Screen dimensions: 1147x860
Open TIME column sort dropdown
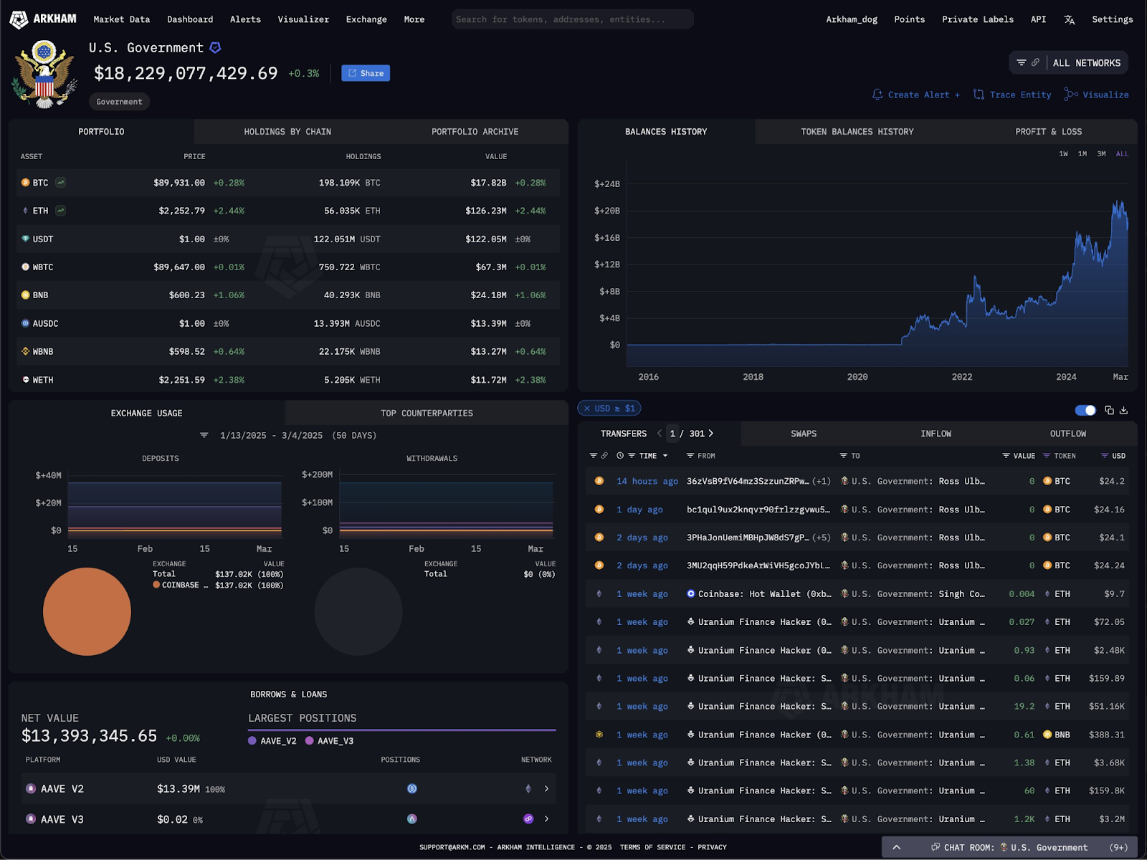(665, 456)
